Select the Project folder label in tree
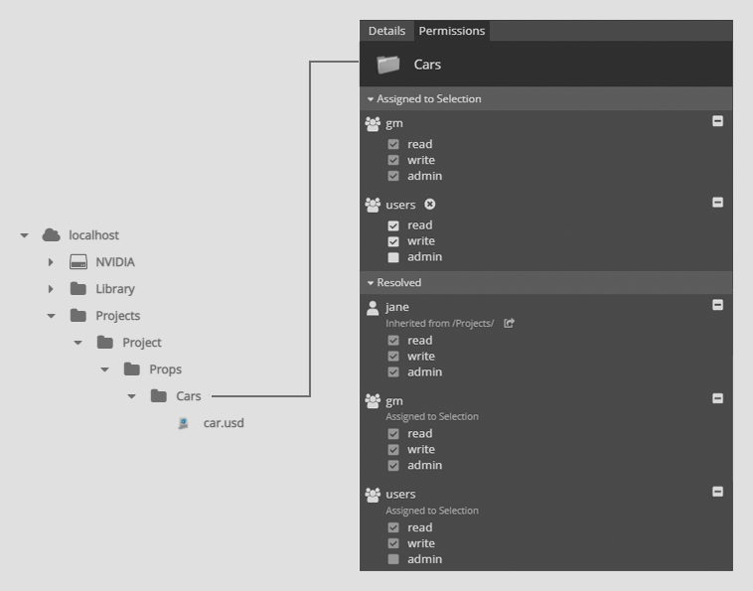 coord(142,343)
